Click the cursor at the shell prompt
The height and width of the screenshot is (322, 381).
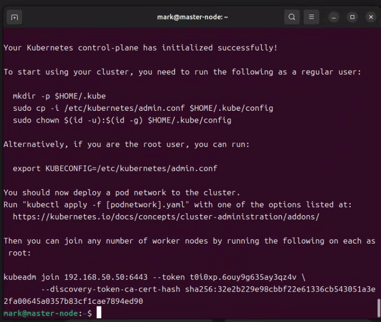[x=99, y=313]
